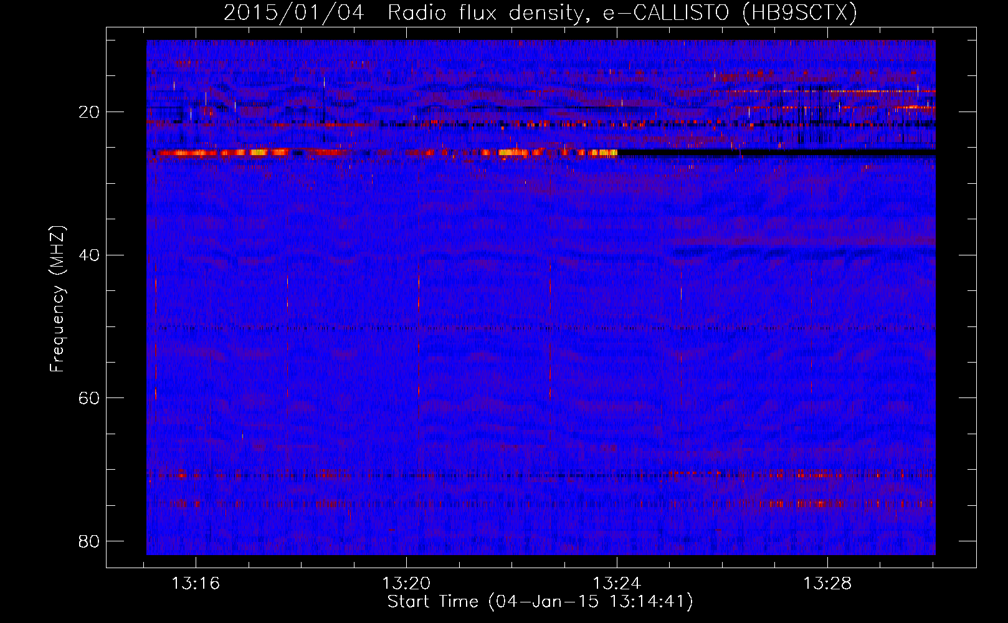Image resolution: width=1008 pixels, height=623 pixels.
Task: Click the 40 MHz frequency tick label
Action: click(89, 255)
